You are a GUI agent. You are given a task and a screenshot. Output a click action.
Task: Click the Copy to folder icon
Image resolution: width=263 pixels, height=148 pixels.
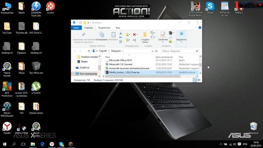127,40
